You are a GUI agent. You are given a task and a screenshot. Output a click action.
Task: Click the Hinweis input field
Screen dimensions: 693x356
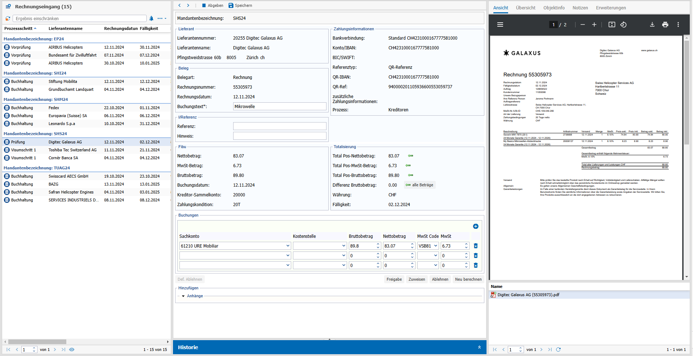point(280,136)
